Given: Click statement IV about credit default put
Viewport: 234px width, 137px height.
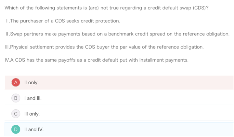Looking at the screenshot, I should [x=97, y=60].
